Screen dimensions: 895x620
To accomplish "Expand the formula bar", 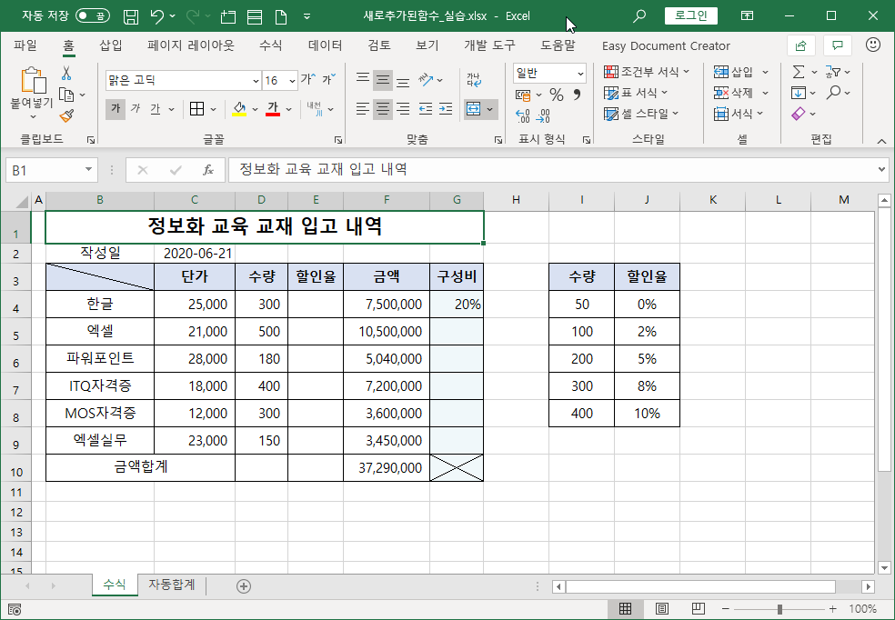I will (883, 170).
